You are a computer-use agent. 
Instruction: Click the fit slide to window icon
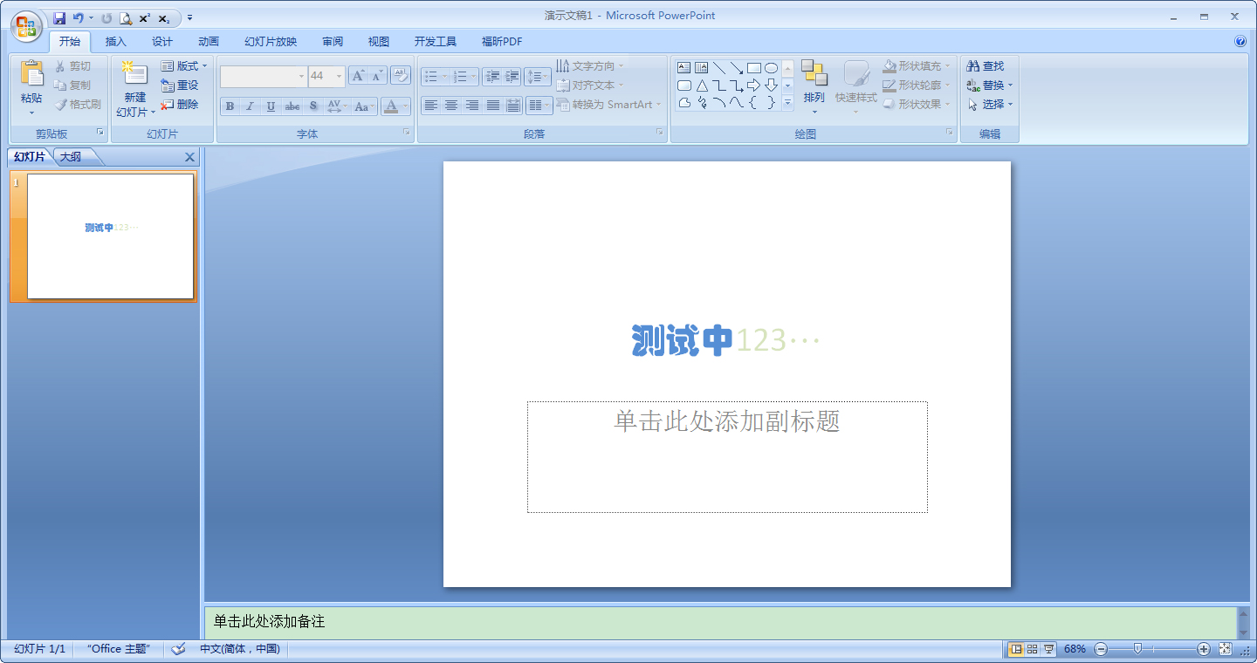[x=1225, y=649]
